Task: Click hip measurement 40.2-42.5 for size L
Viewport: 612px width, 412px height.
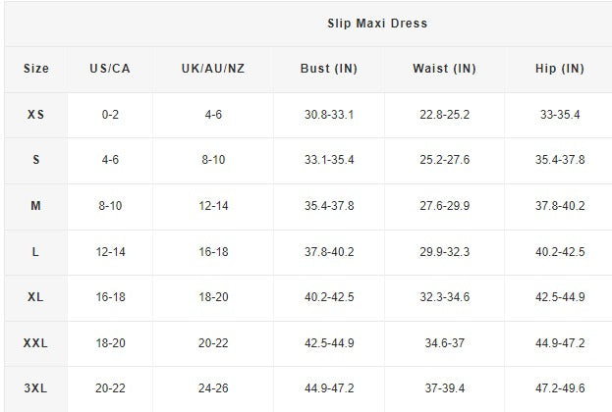Action: (560, 252)
